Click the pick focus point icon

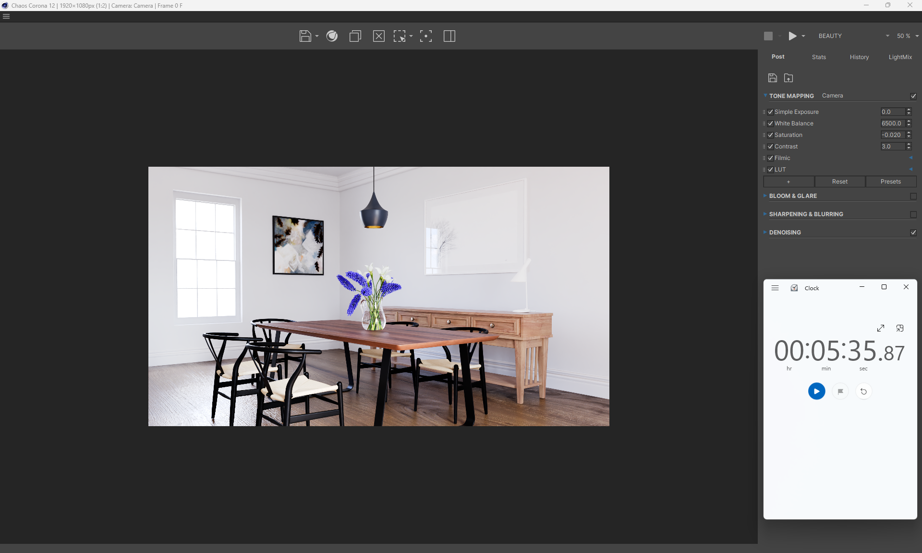pos(426,36)
